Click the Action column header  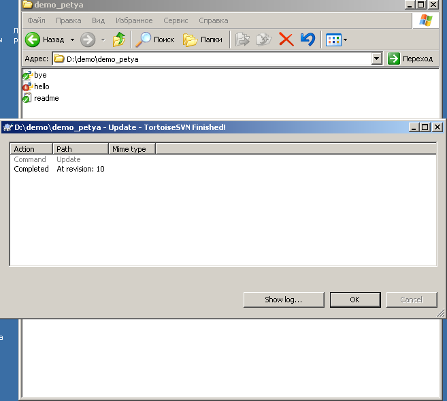[x=31, y=149]
